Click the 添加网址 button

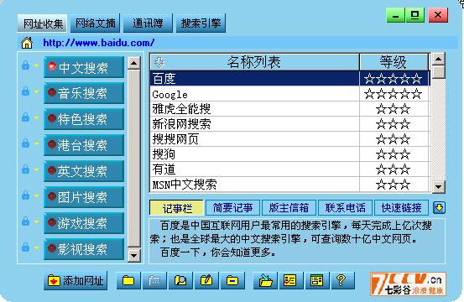click(76, 281)
